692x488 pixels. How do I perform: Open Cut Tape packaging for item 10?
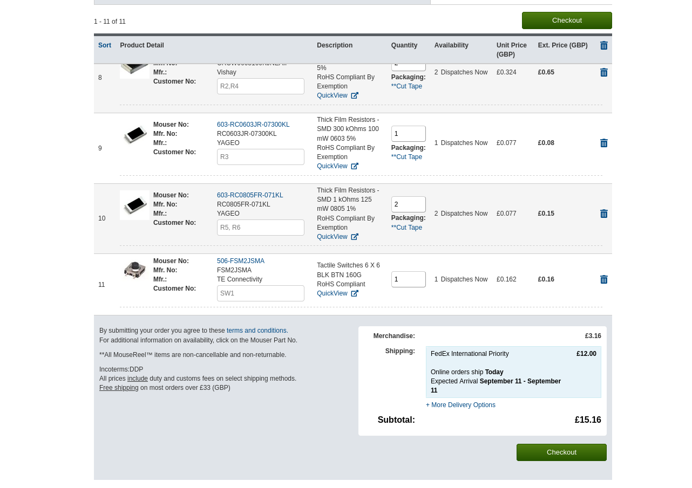[x=406, y=228]
